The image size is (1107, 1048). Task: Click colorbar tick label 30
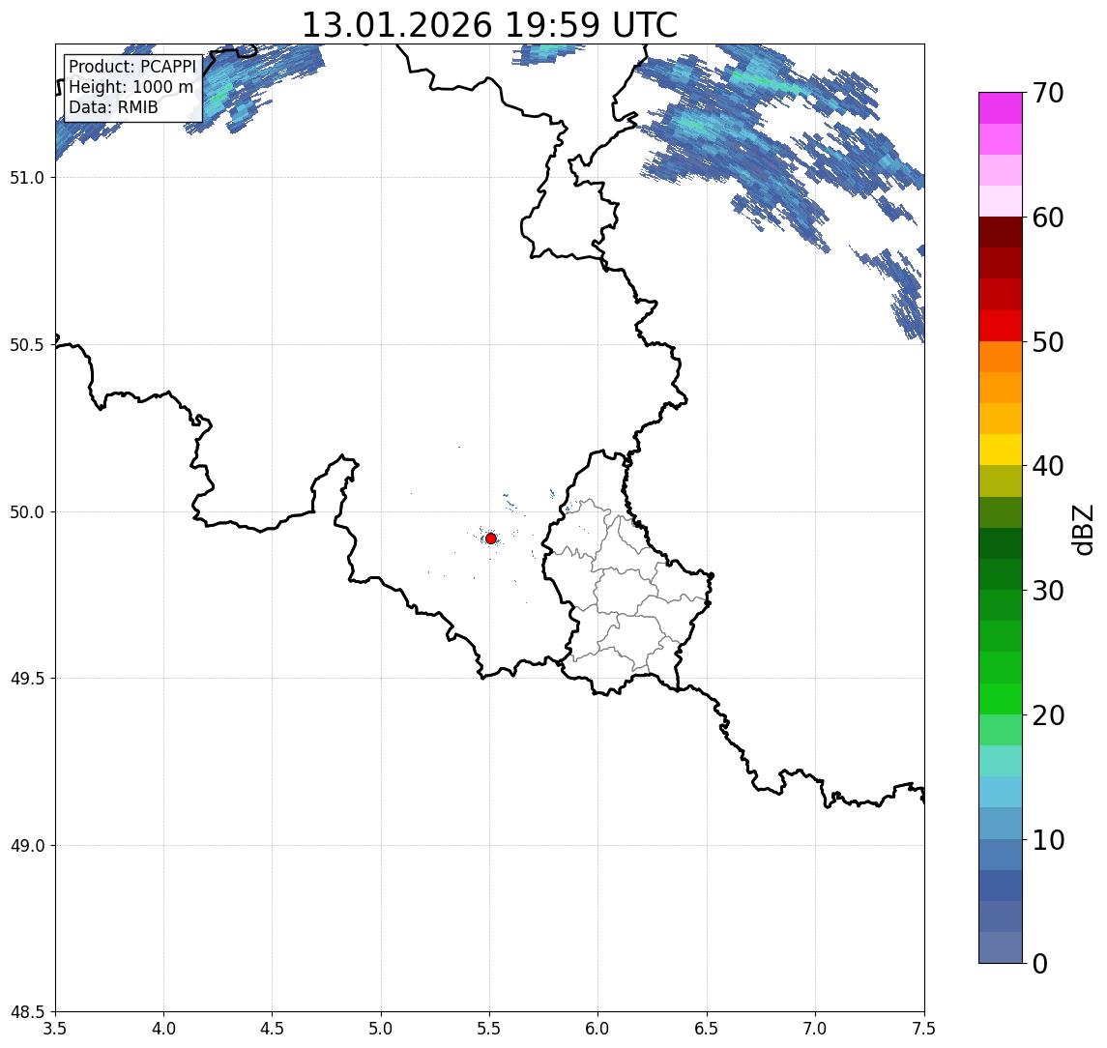coord(1048,591)
